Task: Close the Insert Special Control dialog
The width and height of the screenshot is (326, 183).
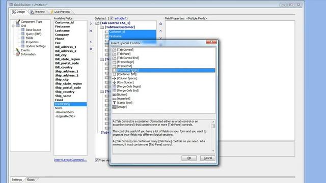Action: (211, 42)
